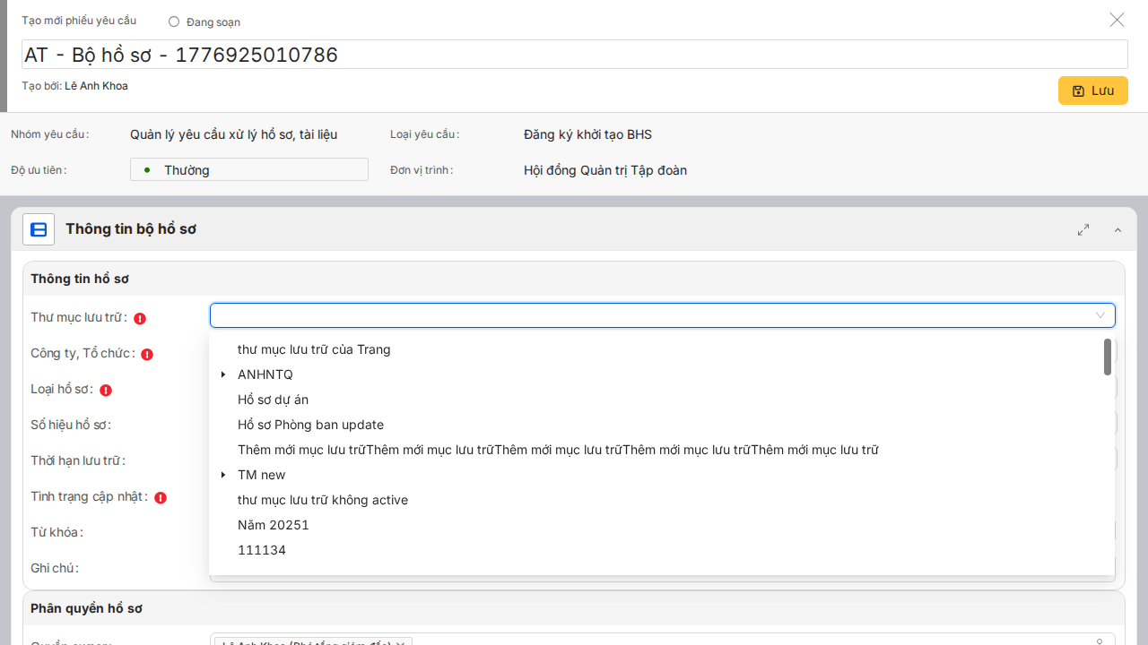Expand Thông tin bộ hồ sơ panel to fullscreen
The width and height of the screenshot is (1148, 645).
pos(1083,230)
